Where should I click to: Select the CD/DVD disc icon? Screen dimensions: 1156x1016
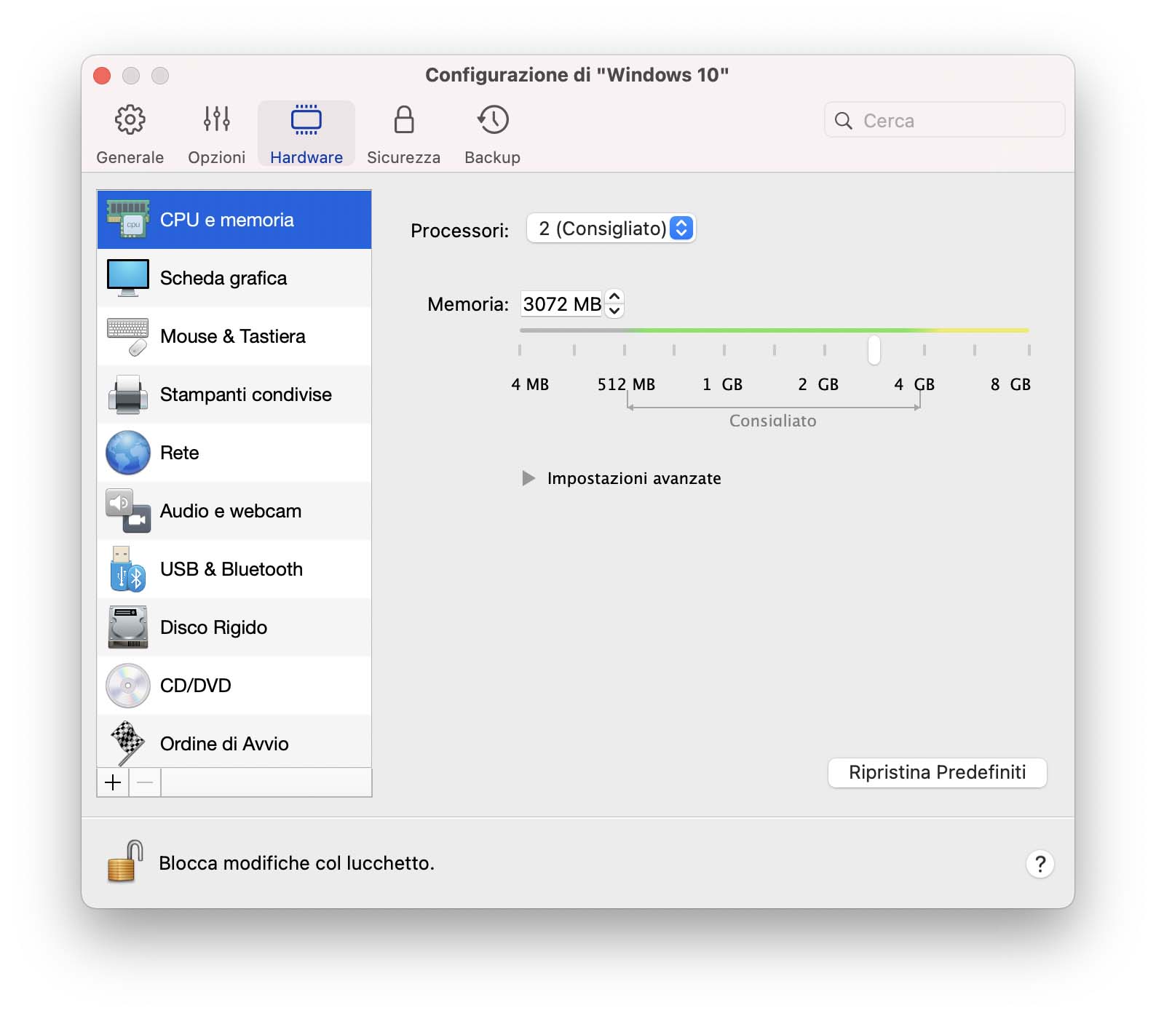click(128, 686)
